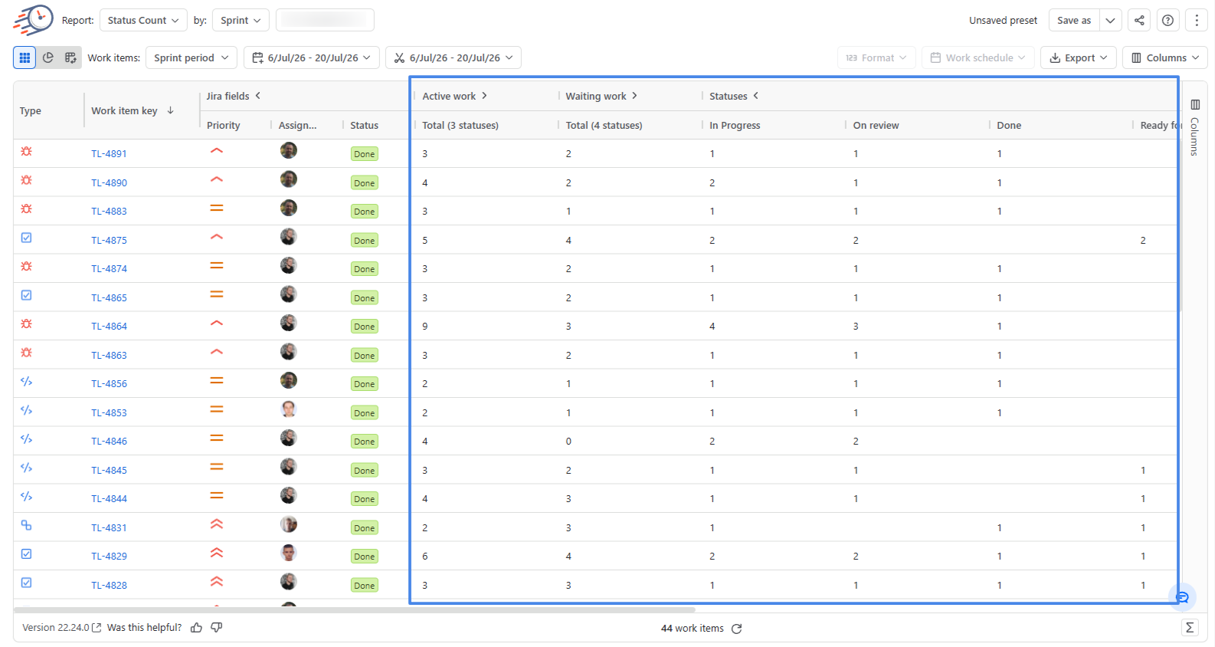Switch to grid table view
This screenshot has width=1215, height=647.
point(25,57)
